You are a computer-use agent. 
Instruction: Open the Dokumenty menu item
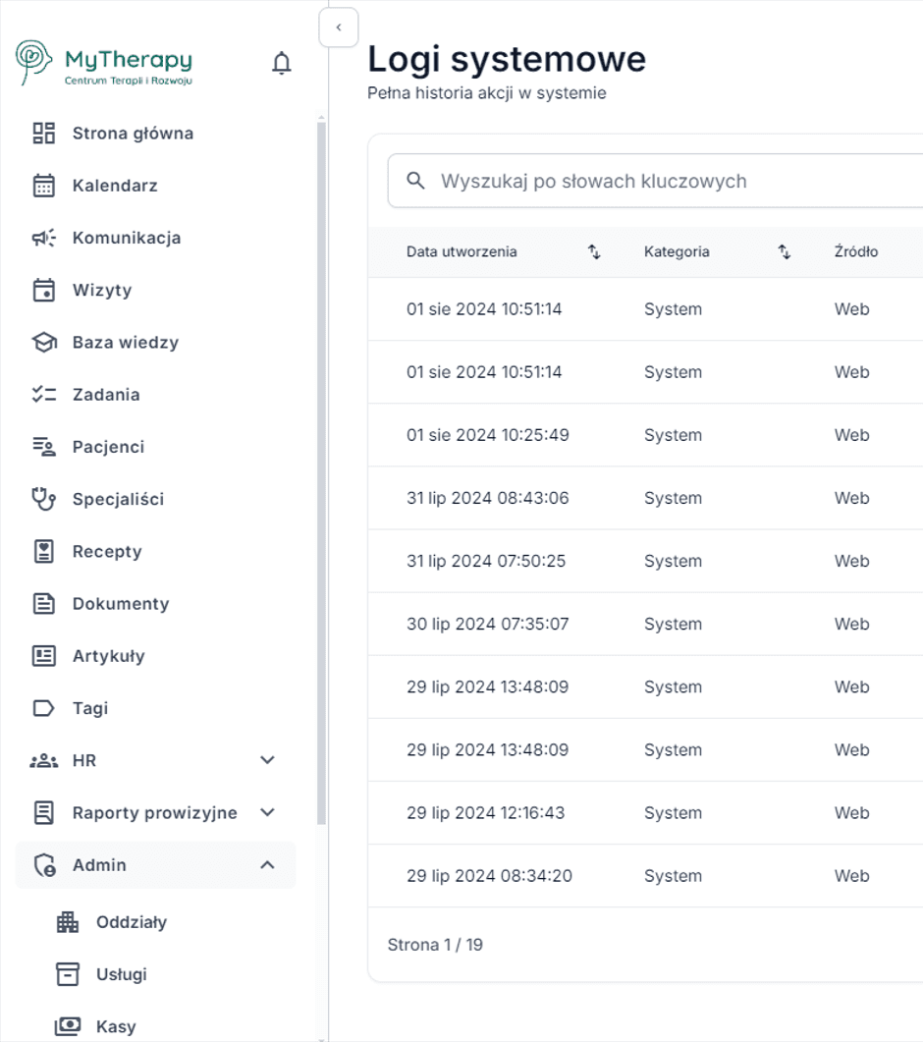pyautogui.click(x=120, y=604)
